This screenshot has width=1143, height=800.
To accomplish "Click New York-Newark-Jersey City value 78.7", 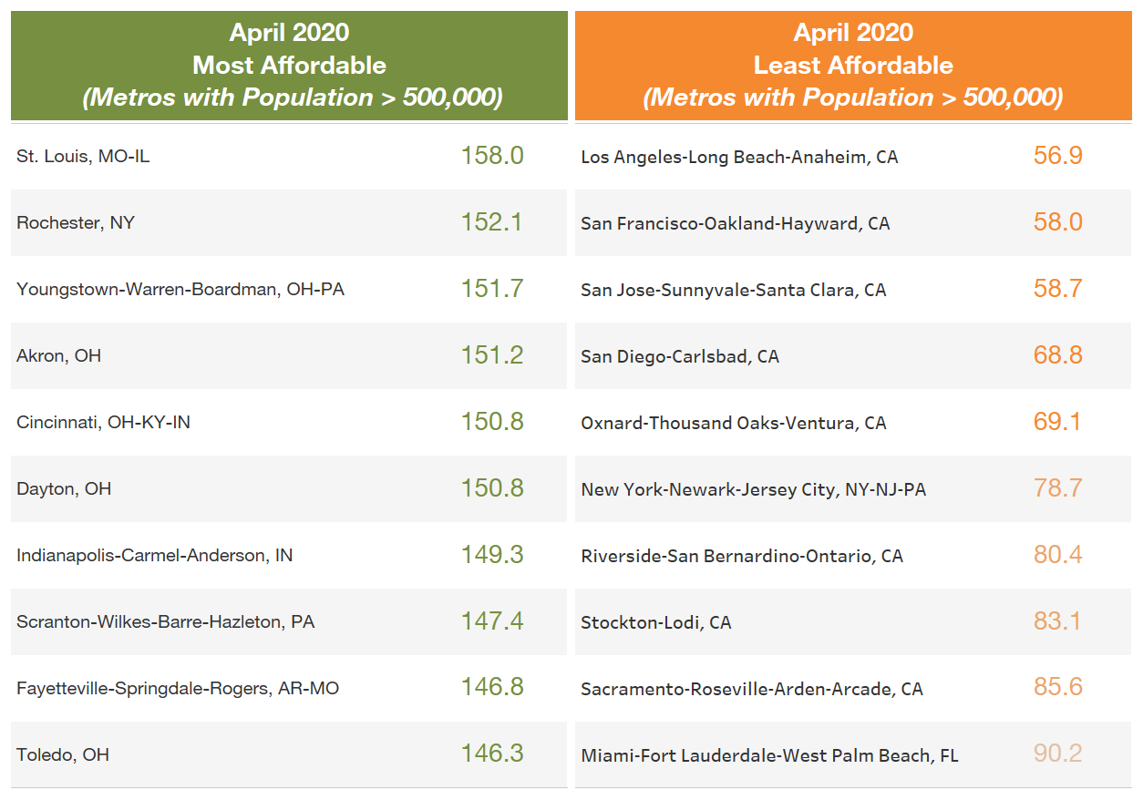I will pyautogui.click(x=1057, y=488).
